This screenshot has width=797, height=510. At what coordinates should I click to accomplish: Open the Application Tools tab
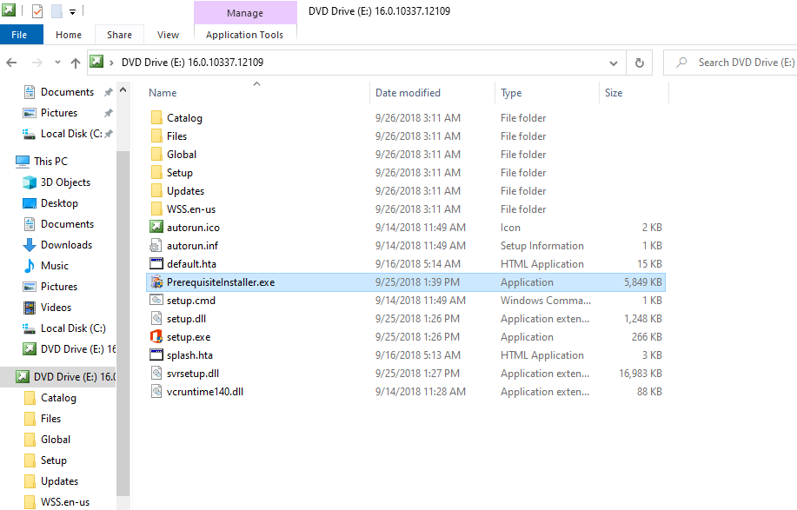pos(244,35)
